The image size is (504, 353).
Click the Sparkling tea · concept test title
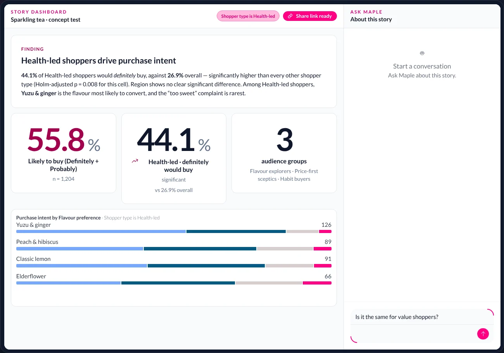pyautogui.click(x=46, y=20)
